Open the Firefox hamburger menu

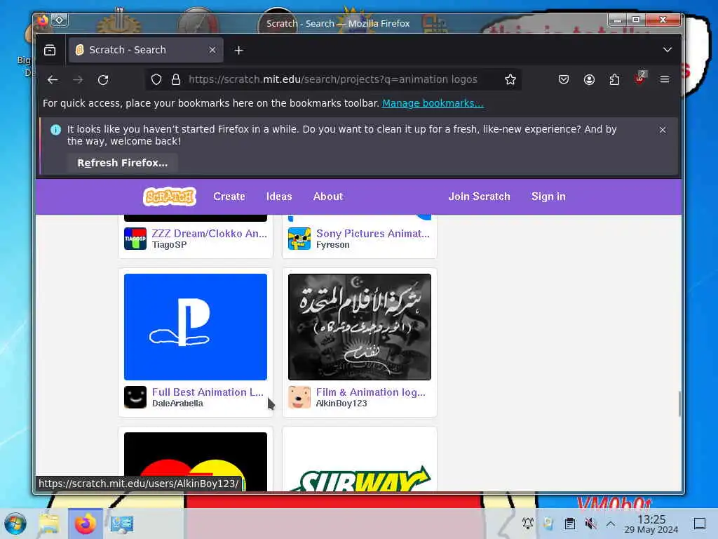click(665, 80)
